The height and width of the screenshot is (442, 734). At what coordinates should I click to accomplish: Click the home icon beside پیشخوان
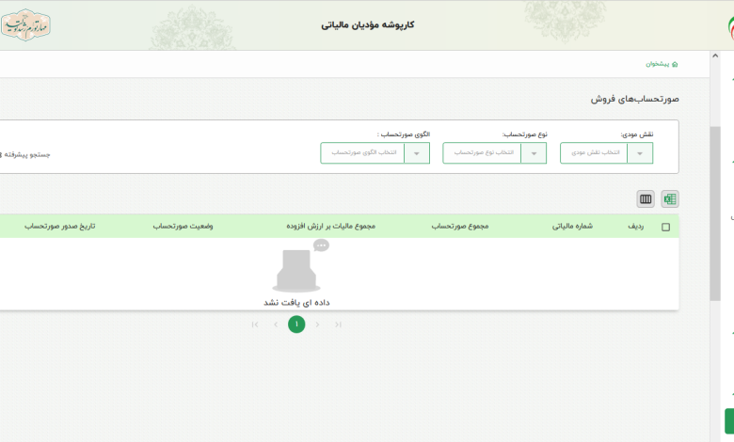[675, 64]
